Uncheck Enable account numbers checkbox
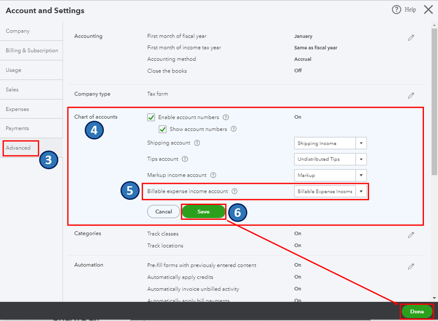Image resolution: width=438 pixels, height=321 pixels. click(x=151, y=117)
